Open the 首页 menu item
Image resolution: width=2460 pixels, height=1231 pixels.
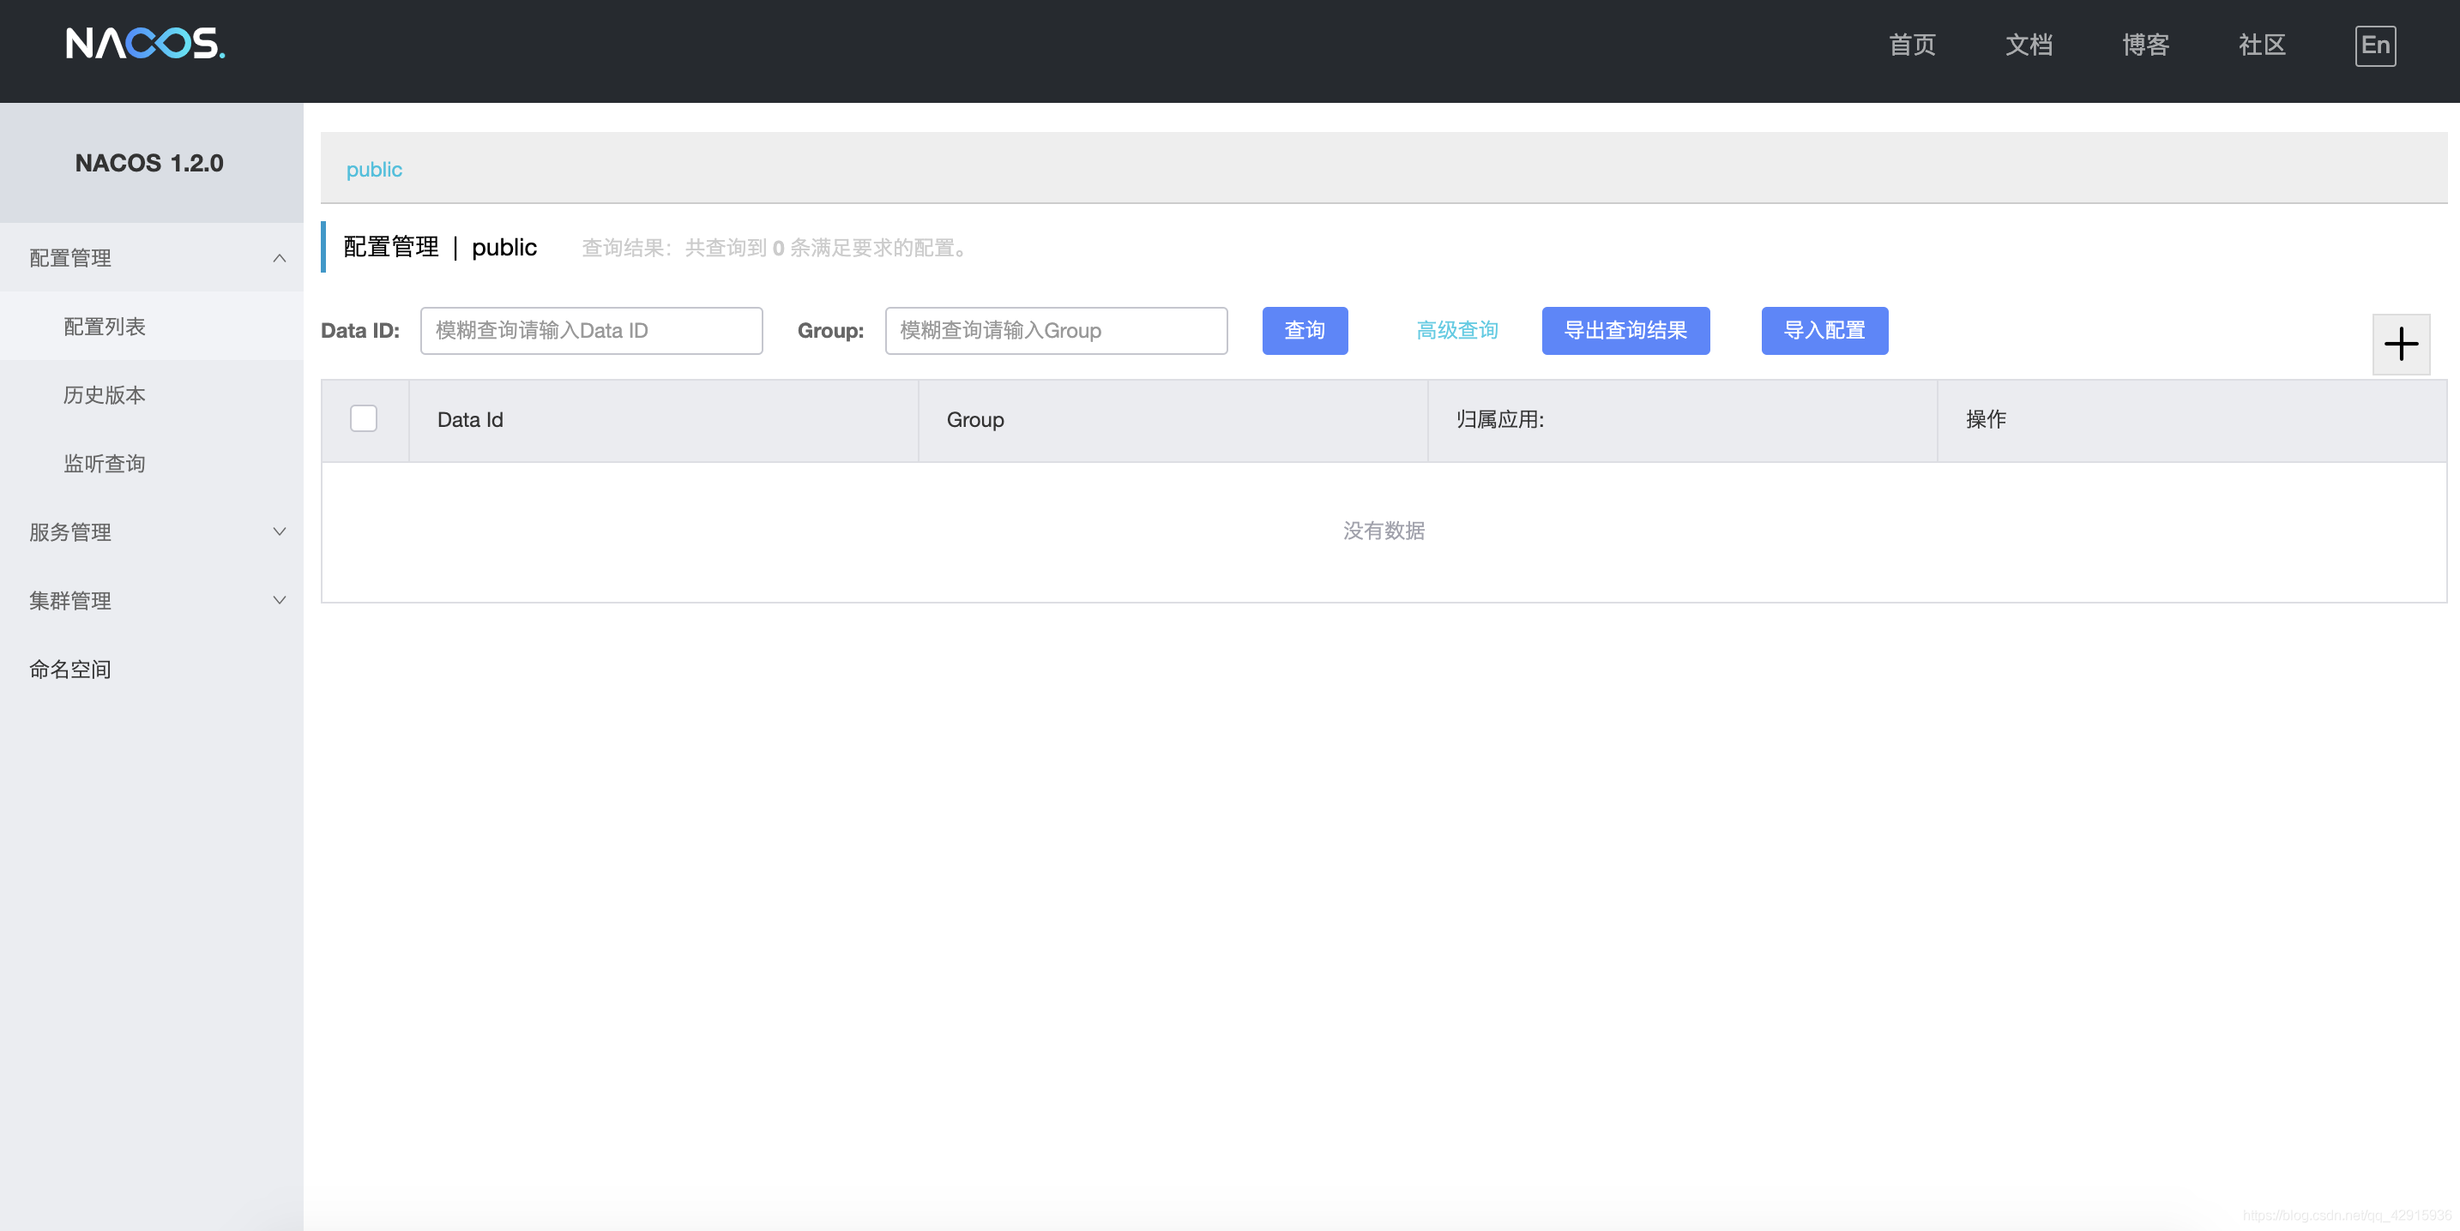tap(1912, 44)
